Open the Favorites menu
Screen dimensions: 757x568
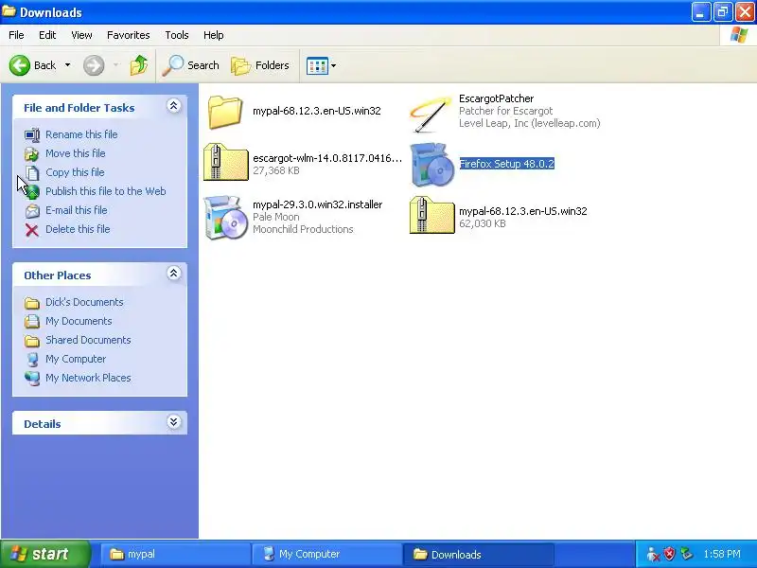(x=129, y=35)
